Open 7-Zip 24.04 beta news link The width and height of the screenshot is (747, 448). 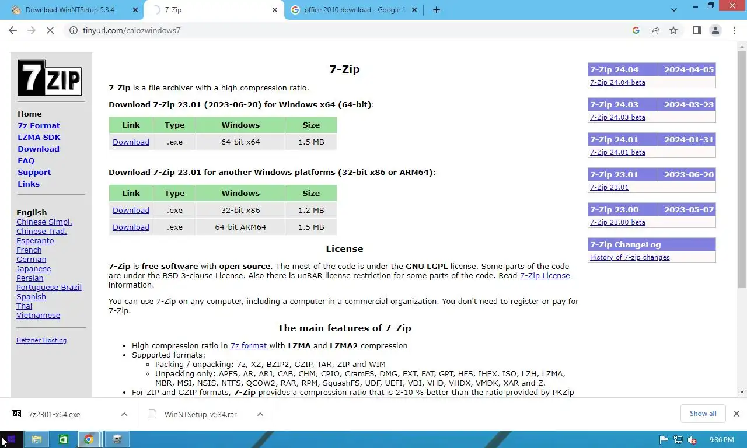point(617,82)
